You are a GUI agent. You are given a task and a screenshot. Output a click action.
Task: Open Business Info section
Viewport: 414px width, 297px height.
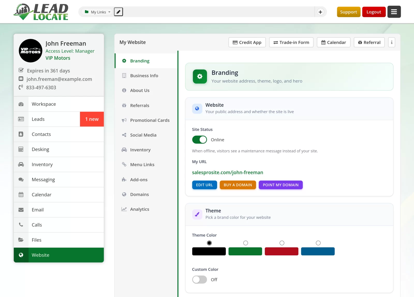[x=146, y=76]
